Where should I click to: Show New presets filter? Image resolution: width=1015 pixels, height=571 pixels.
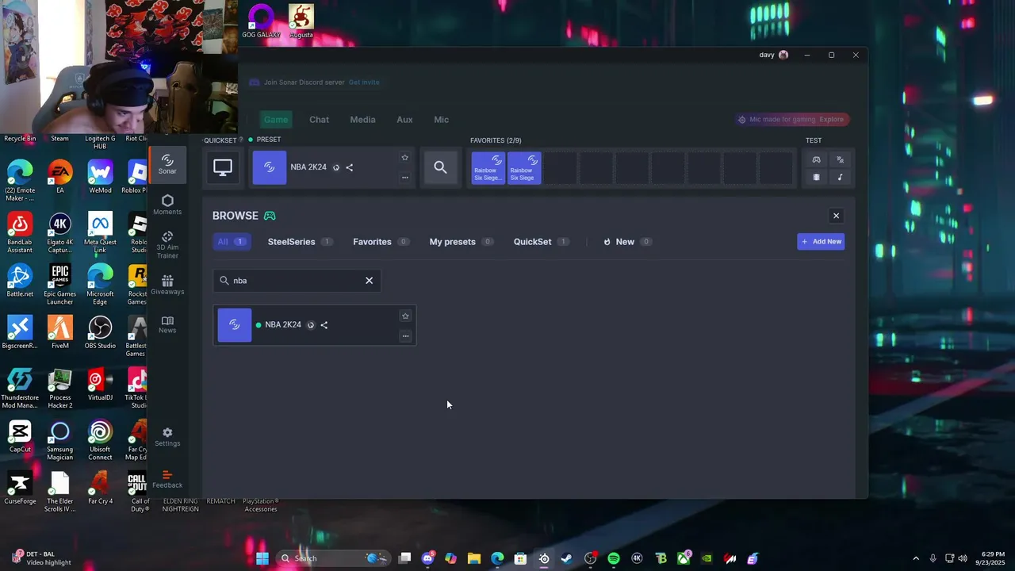coord(627,242)
